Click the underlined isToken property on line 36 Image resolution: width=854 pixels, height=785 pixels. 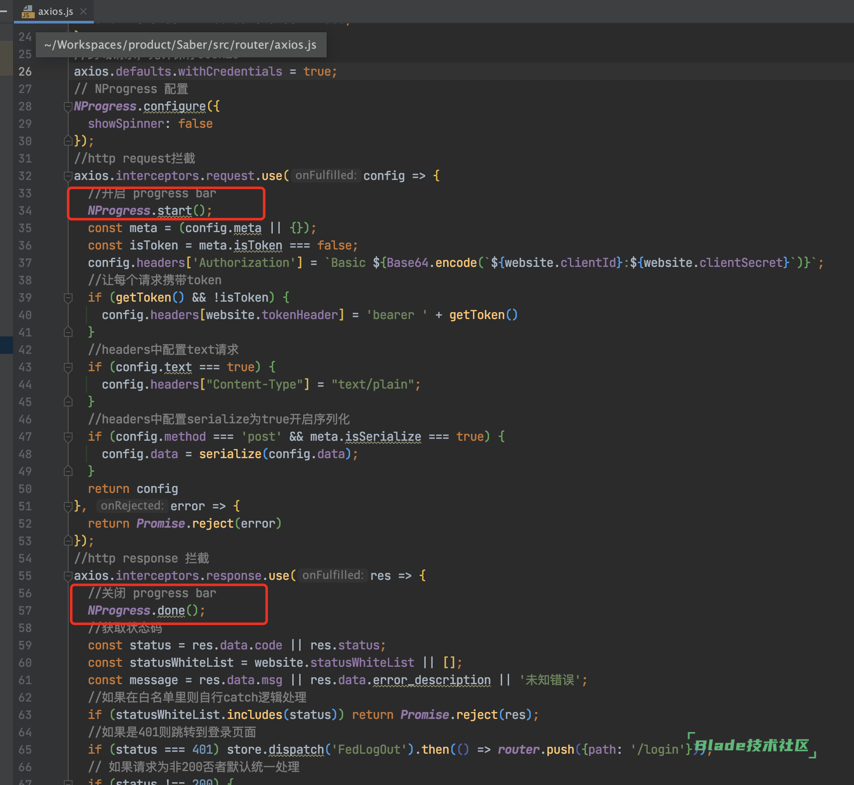coord(258,245)
